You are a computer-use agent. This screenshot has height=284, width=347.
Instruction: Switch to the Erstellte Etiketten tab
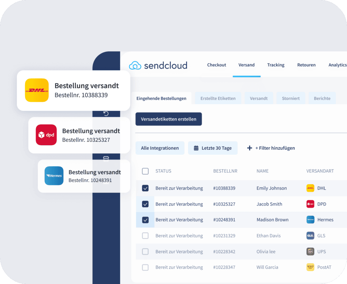pos(218,98)
